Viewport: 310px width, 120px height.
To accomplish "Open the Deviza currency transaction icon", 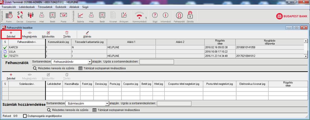I will (x=20, y=17).
